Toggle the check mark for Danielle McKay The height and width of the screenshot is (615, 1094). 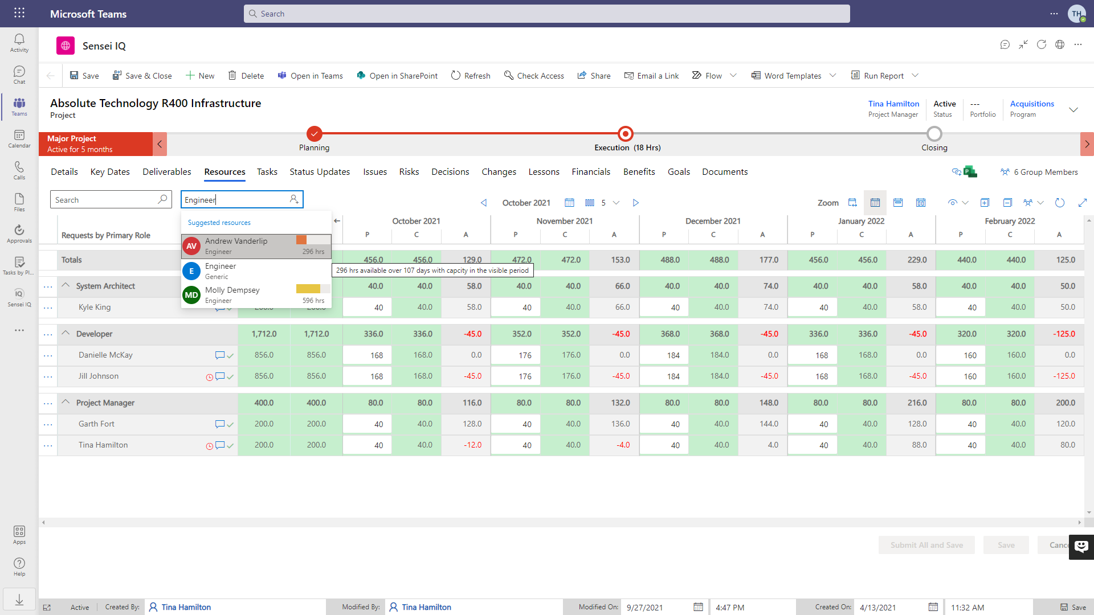click(230, 355)
